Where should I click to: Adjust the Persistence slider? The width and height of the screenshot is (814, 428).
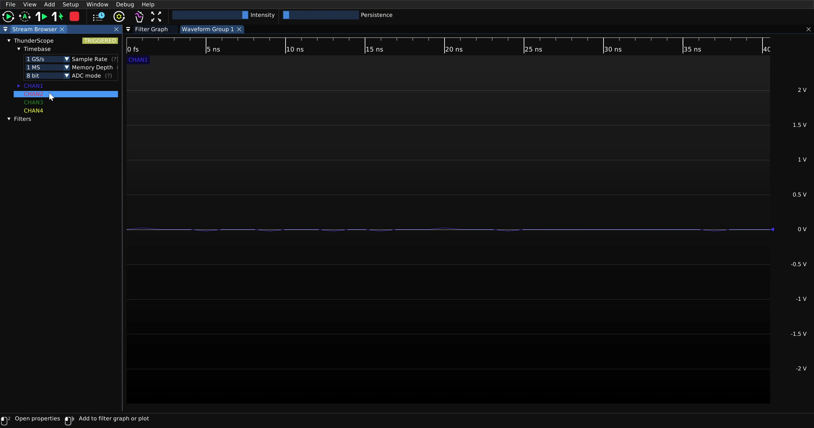[321, 15]
